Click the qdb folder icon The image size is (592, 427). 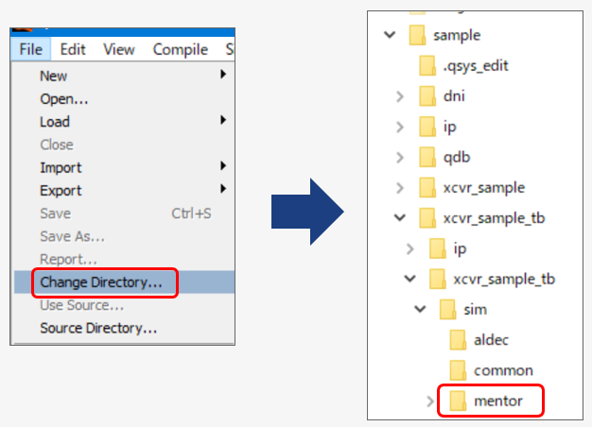pos(427,157)
